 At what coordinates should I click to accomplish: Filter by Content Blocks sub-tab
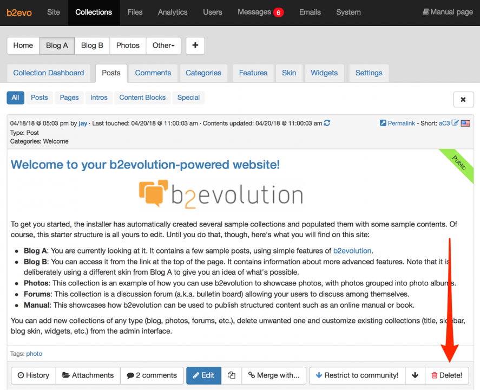[142, 97]
